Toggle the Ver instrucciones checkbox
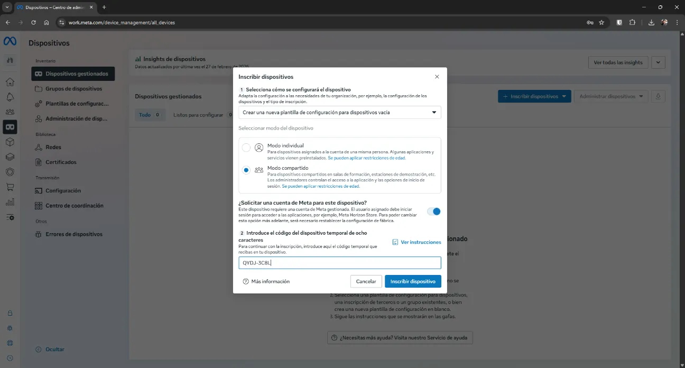This screenshot has width=685, height=368. coord(395,242)
